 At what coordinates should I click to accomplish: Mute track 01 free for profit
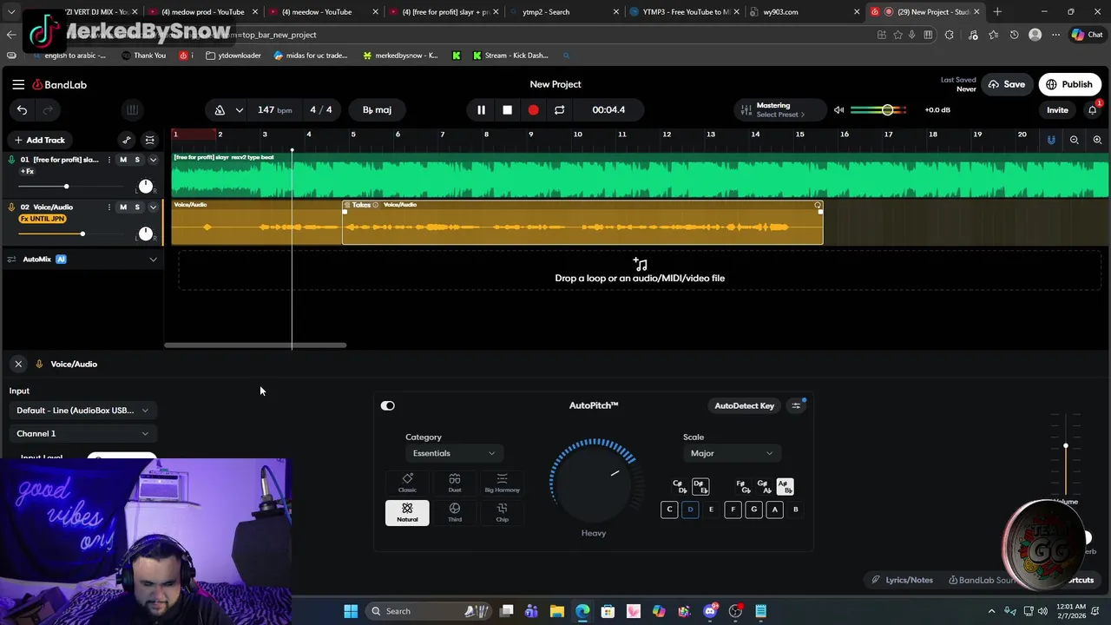pyautogui.click(x=122, y=160)
